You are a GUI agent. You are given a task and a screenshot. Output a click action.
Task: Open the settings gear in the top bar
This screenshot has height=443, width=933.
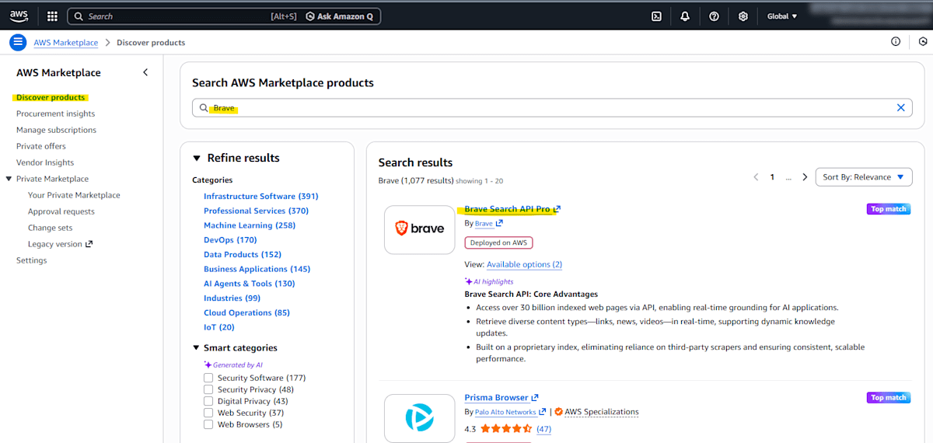tap(743, 16)
